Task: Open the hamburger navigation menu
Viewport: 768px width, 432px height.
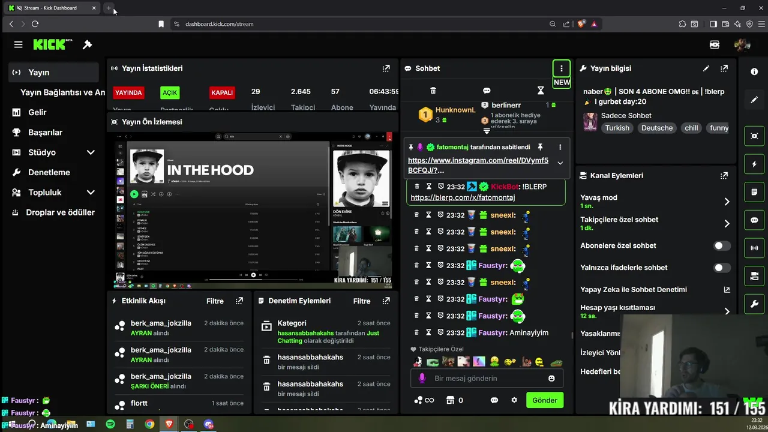Action: 18,44
